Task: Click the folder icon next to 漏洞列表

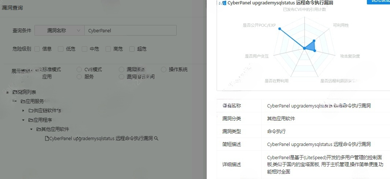Action: pos(15,92)
